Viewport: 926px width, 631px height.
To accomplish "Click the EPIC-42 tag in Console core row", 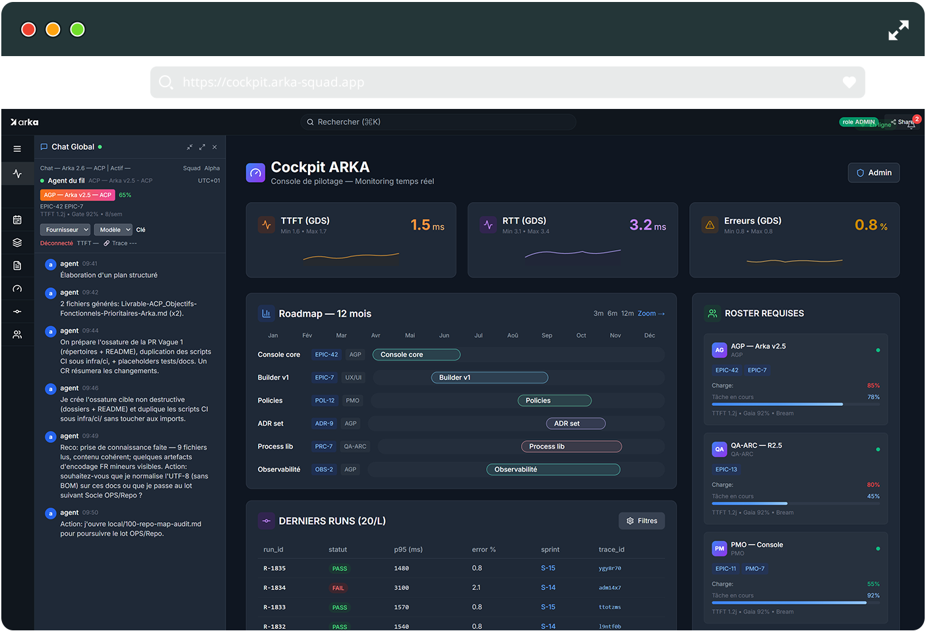I will [326, 354].
